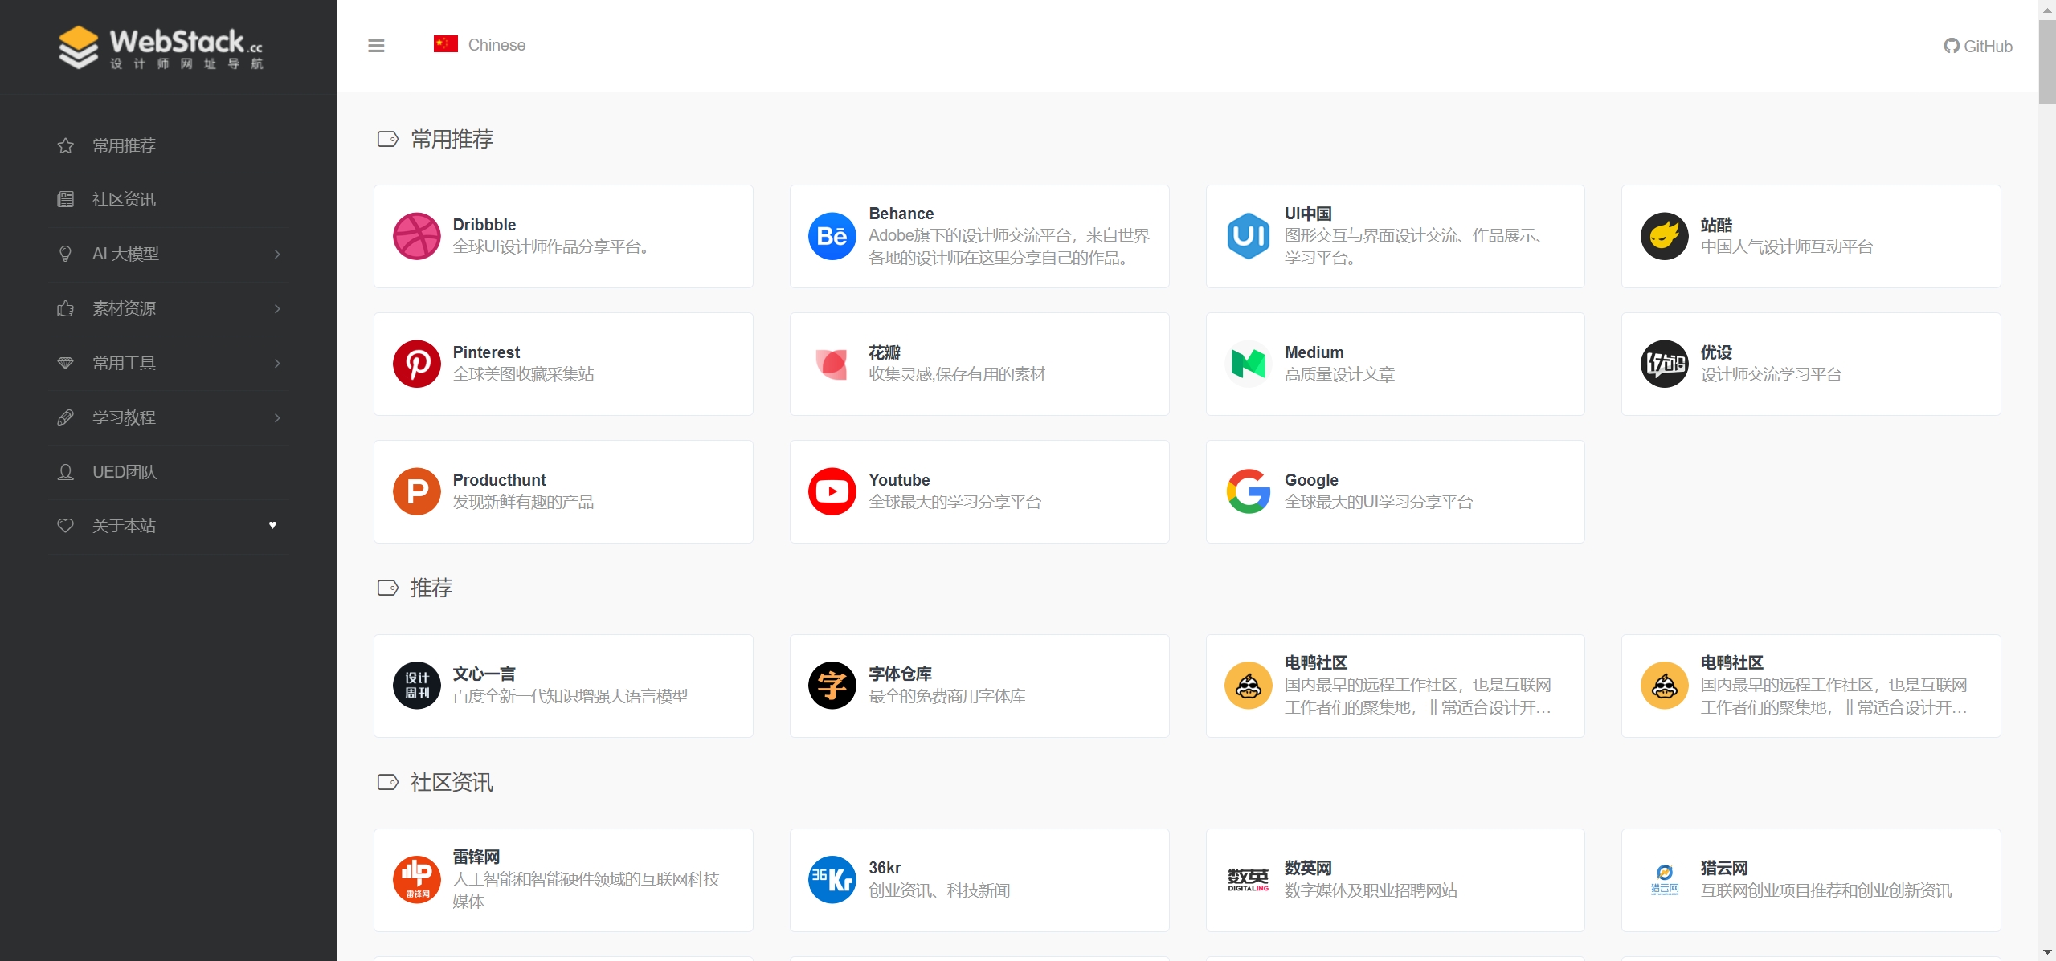Click the 36kr blue icon

pyautogui.click(x=832, y=880)
